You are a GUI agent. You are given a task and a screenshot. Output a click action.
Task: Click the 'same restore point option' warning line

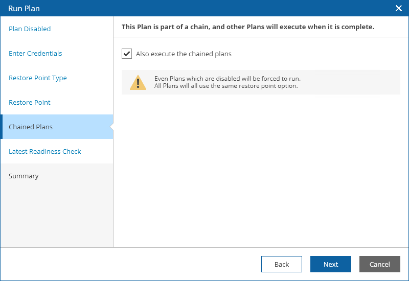tap(226, 86)
